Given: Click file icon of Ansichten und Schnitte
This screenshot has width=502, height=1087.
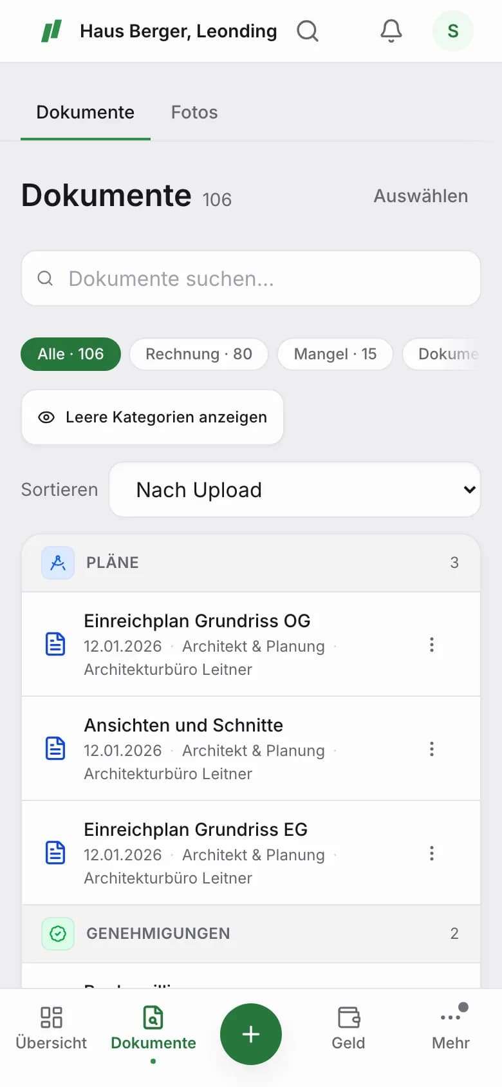Looking at the screenshot, I should [x=55, y=748].
